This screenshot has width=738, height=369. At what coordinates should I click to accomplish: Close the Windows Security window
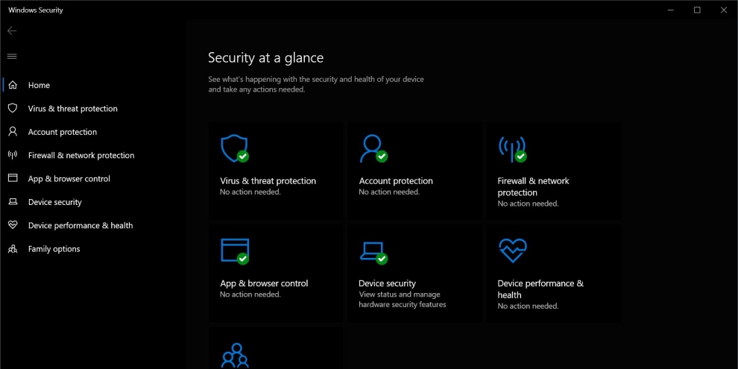(x=724, y=10)
